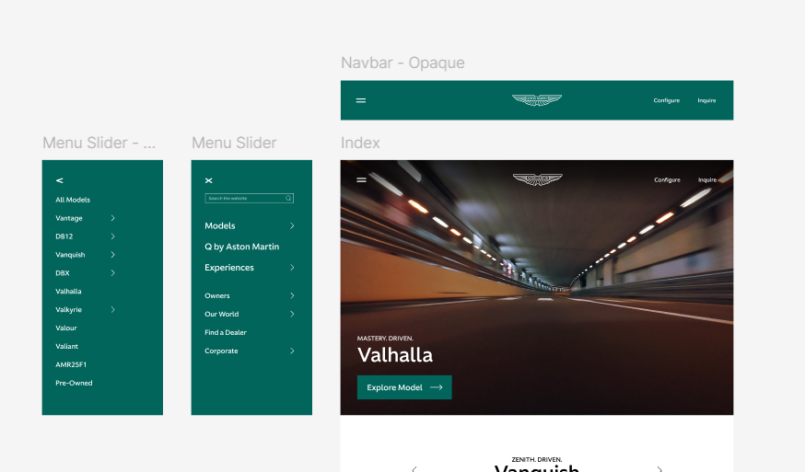The width and height of the screenshot is (805, 472).
Task: Expand the Vantage submenu chevron
Action: click(x=112, y=218)
